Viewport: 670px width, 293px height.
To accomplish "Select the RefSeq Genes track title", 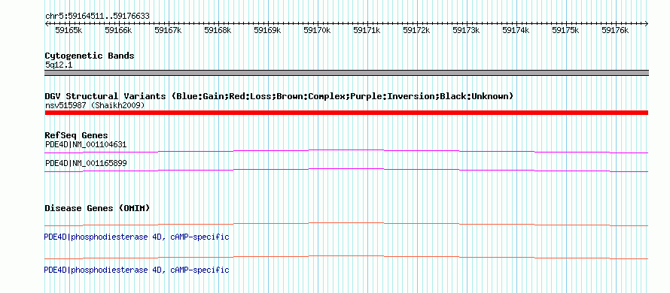I will [77, 136].
